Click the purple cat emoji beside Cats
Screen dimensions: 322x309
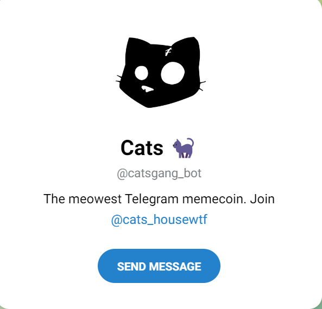183,148
